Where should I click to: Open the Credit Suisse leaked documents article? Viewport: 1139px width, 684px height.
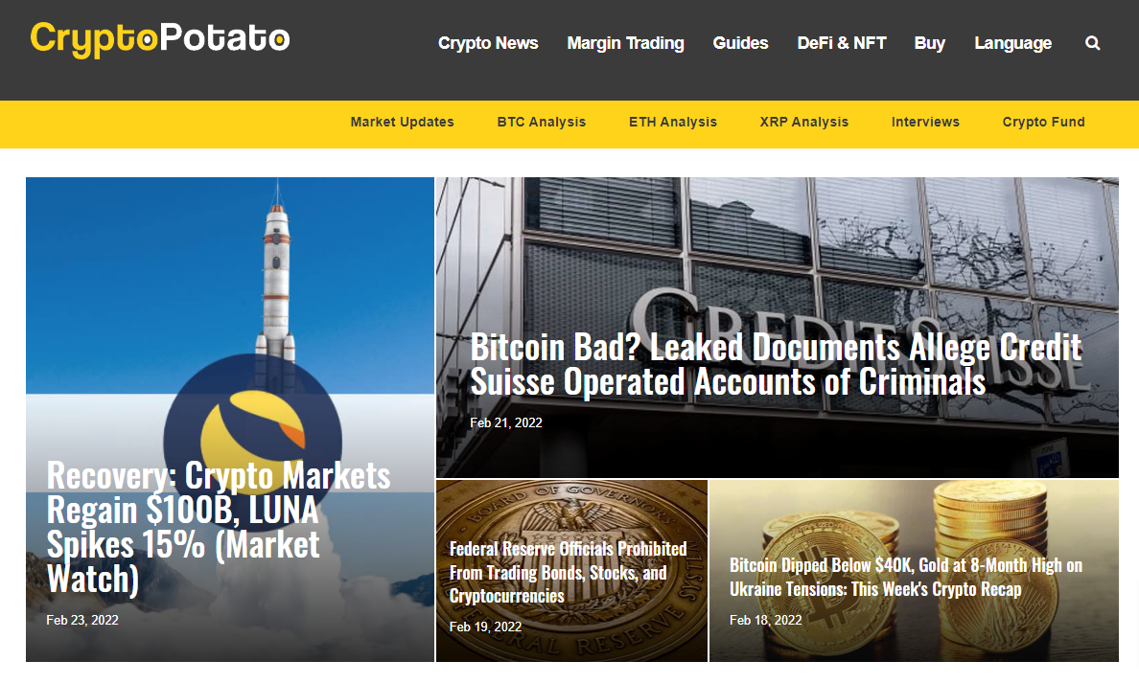(x=776, y=364)
